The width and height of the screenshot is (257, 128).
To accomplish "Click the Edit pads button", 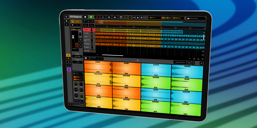I will 193,63.
